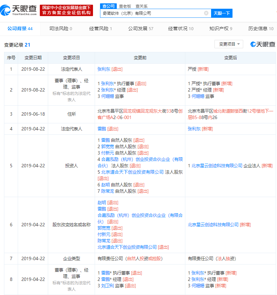Open the 变更项目 filter dropdown
This screenshot has width=277, height=295.
click(x=229, y=44)
